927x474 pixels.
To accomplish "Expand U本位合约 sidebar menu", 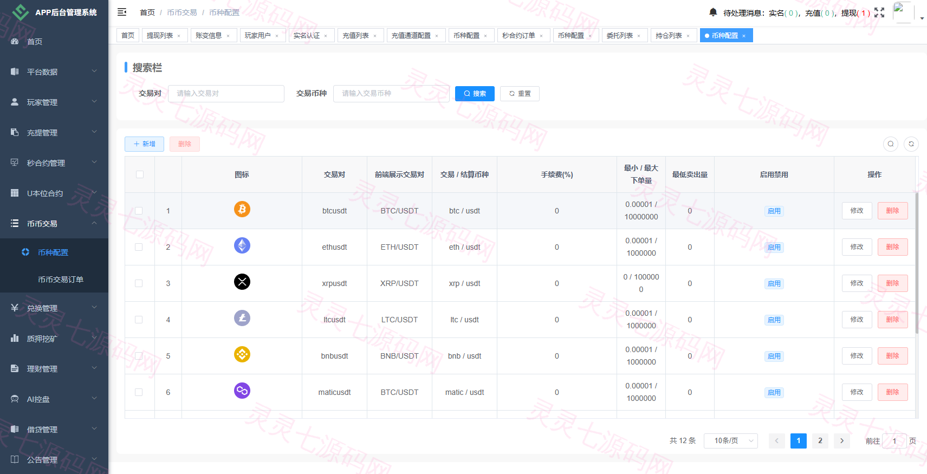I will click(54, 193).
